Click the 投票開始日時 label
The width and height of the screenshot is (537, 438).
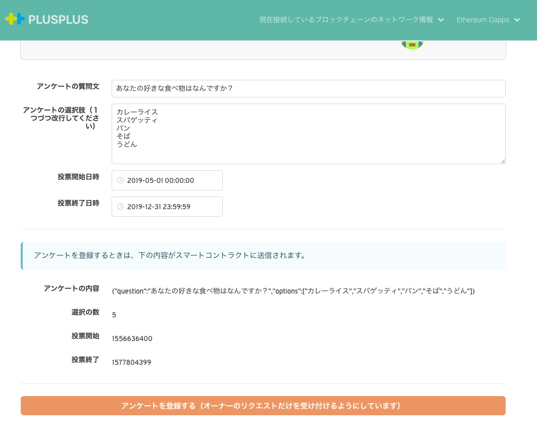coord(78,177)
